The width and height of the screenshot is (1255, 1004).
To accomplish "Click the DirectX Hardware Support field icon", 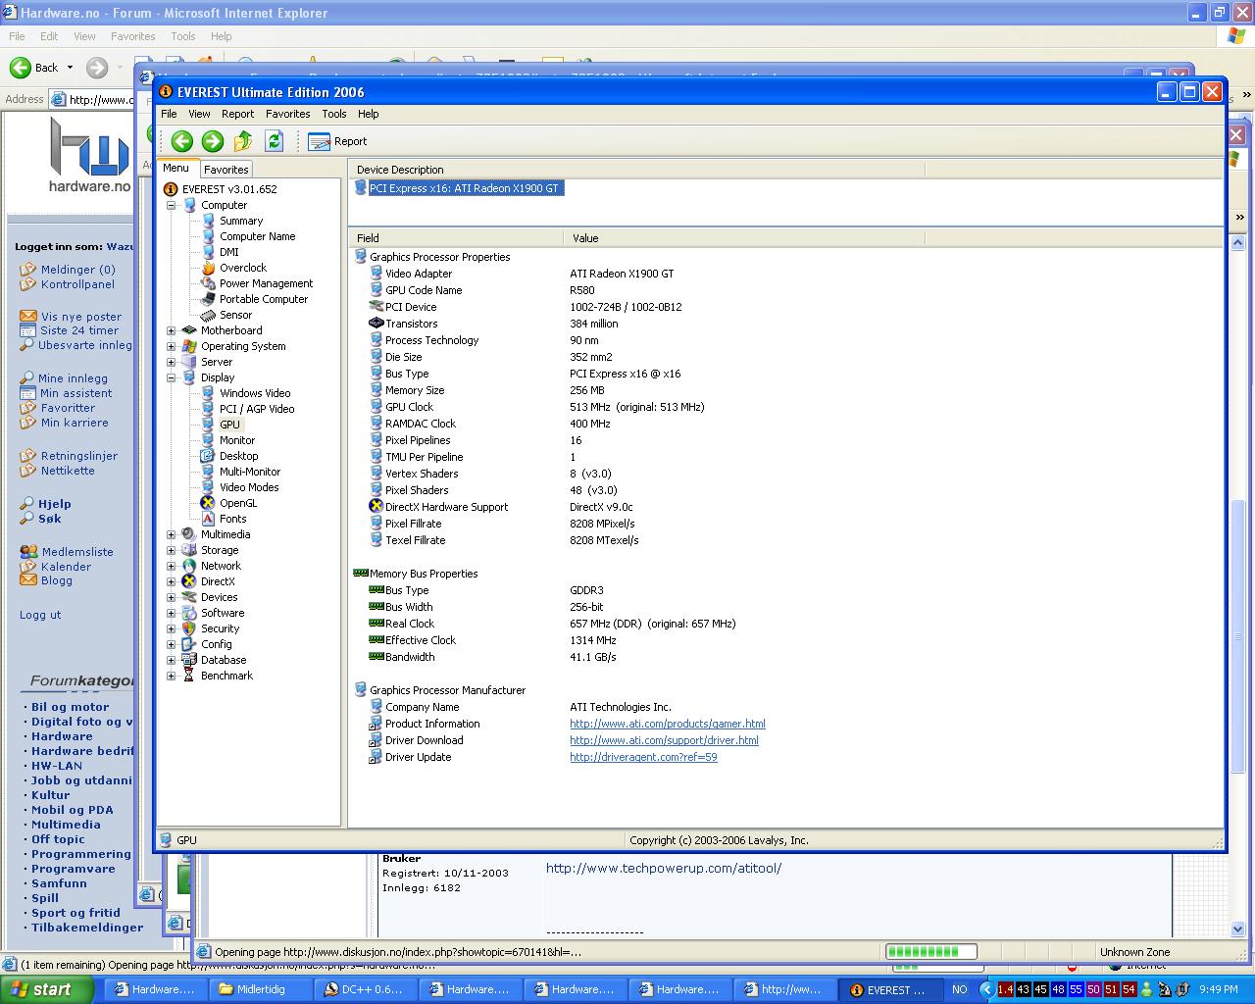I will pyautogui.click(x=376, y=507).
